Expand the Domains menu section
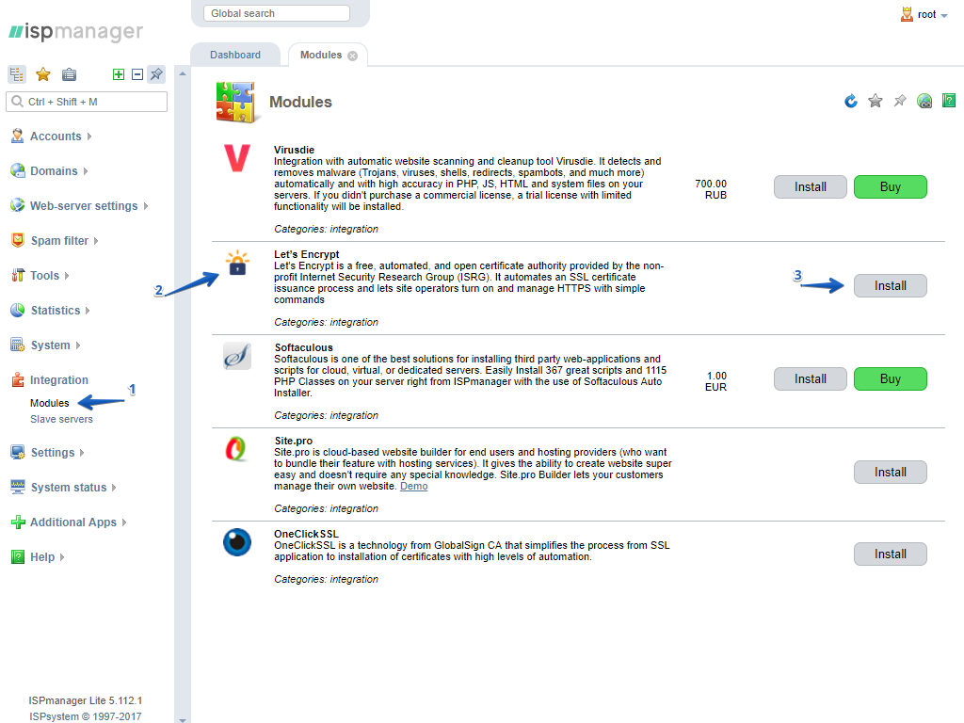 pos(86,171)
